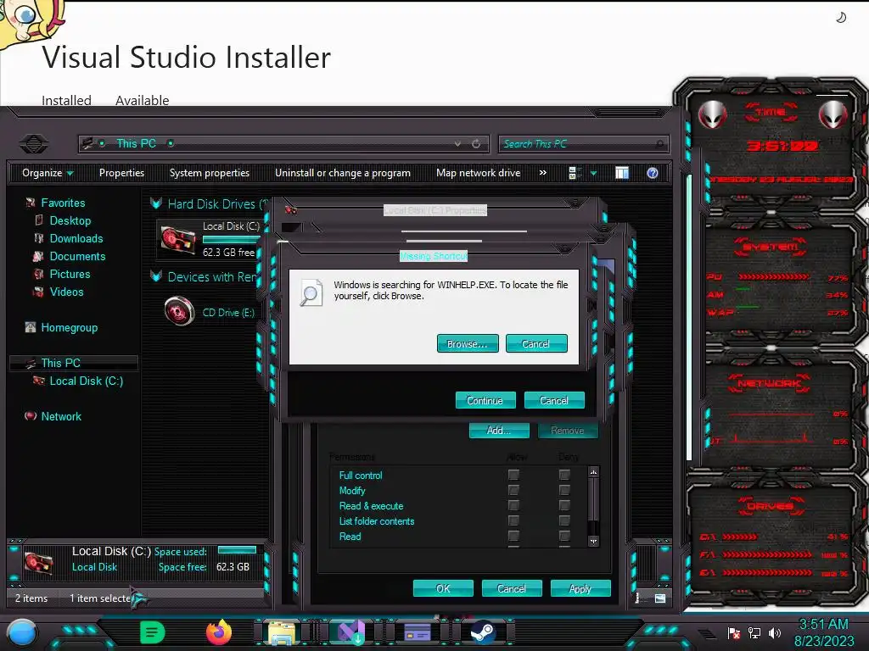Click the Explorer navigation back/forward emblem
Image resolution: width=869 pixels, height=651 pixels.
(x=33, y=144)
